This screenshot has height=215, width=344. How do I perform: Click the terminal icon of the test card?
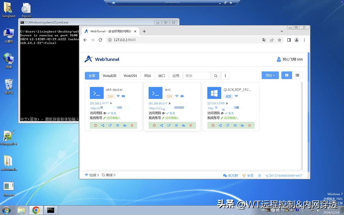tap(156, 93)
